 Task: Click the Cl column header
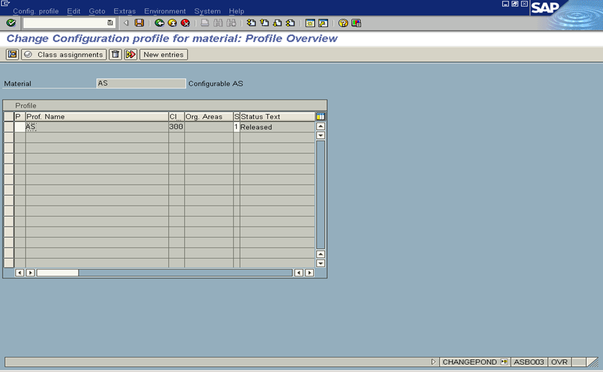pos(176,117)
